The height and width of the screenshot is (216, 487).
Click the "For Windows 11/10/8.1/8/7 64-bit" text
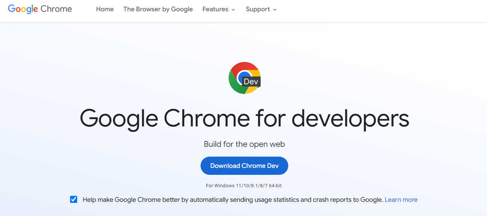(244, 185)
